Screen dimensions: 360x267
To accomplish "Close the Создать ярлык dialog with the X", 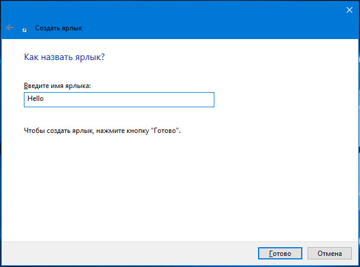I will [x=349, y=10].
